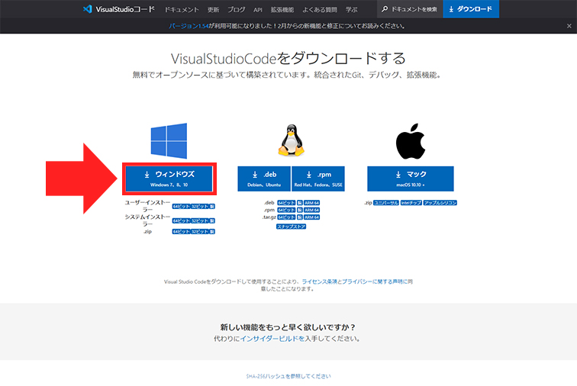This screenshot has height=386, width=577.
Task: Open the よくある質問 navigation item
Action: tap(320, 10)
